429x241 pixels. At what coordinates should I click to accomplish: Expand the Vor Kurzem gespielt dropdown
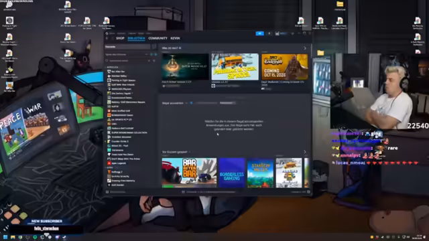point(176,152)
